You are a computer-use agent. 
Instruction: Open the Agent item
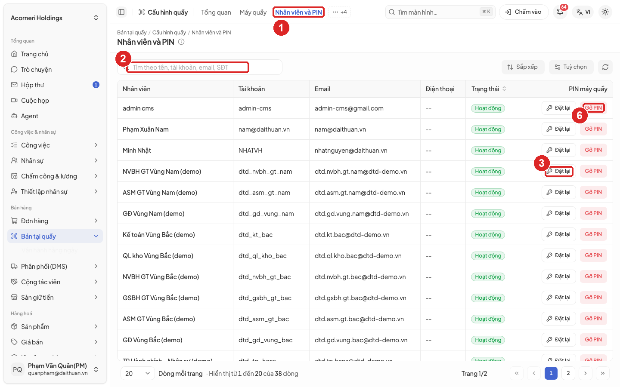(x=55, y=116)
